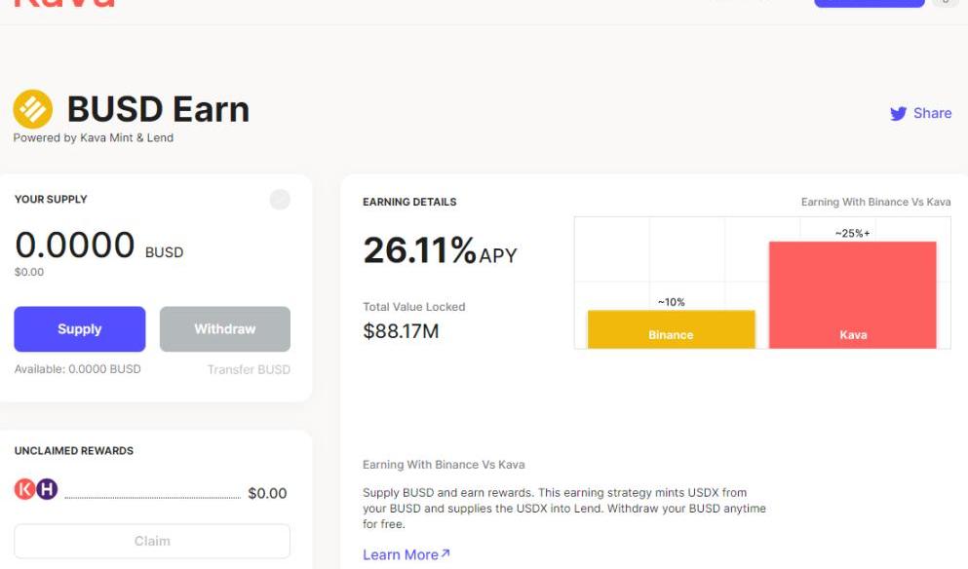Click the HARD reward token icon
The image size is (968, 569).
[x=47, y=490]
